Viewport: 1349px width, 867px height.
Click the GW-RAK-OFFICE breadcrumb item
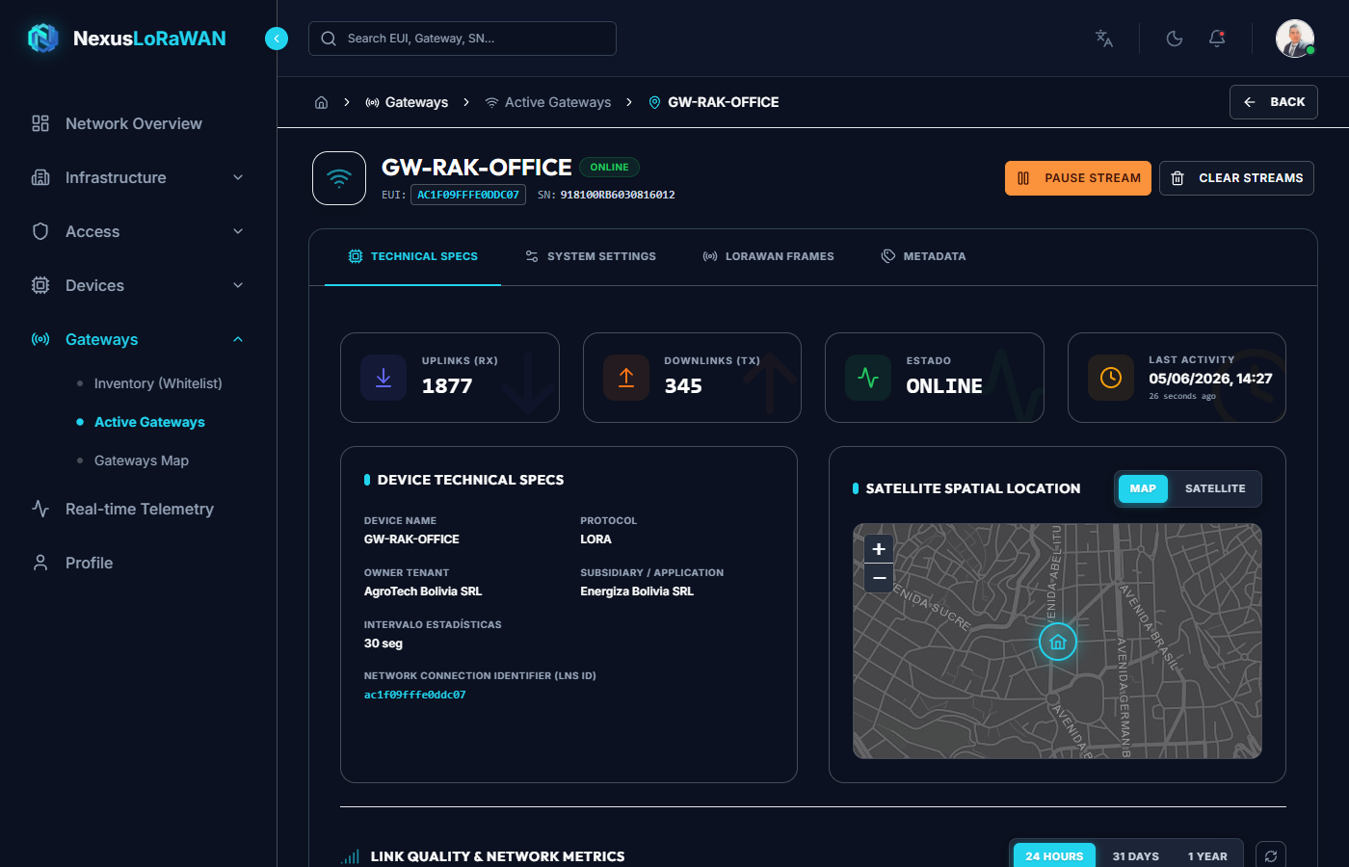coord(714,102)
